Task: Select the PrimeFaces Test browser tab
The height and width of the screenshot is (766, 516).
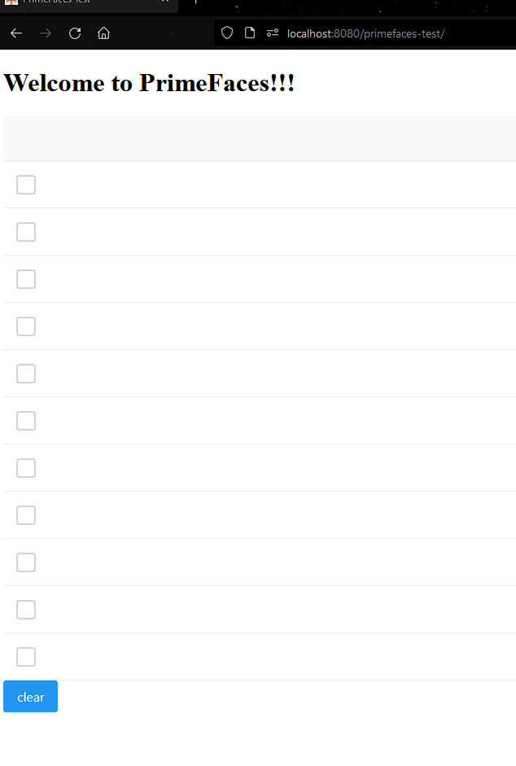Action: pyautogui.click(x=81, y=2)
